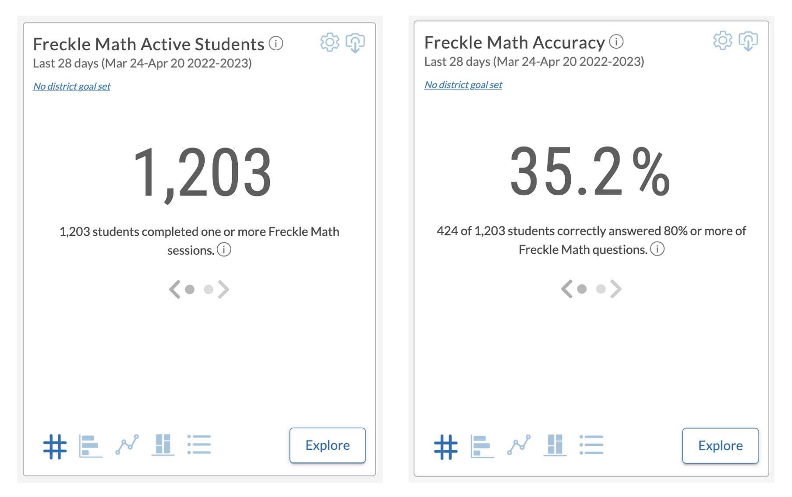Open No district goal set on Active Students card

[72, 86]
